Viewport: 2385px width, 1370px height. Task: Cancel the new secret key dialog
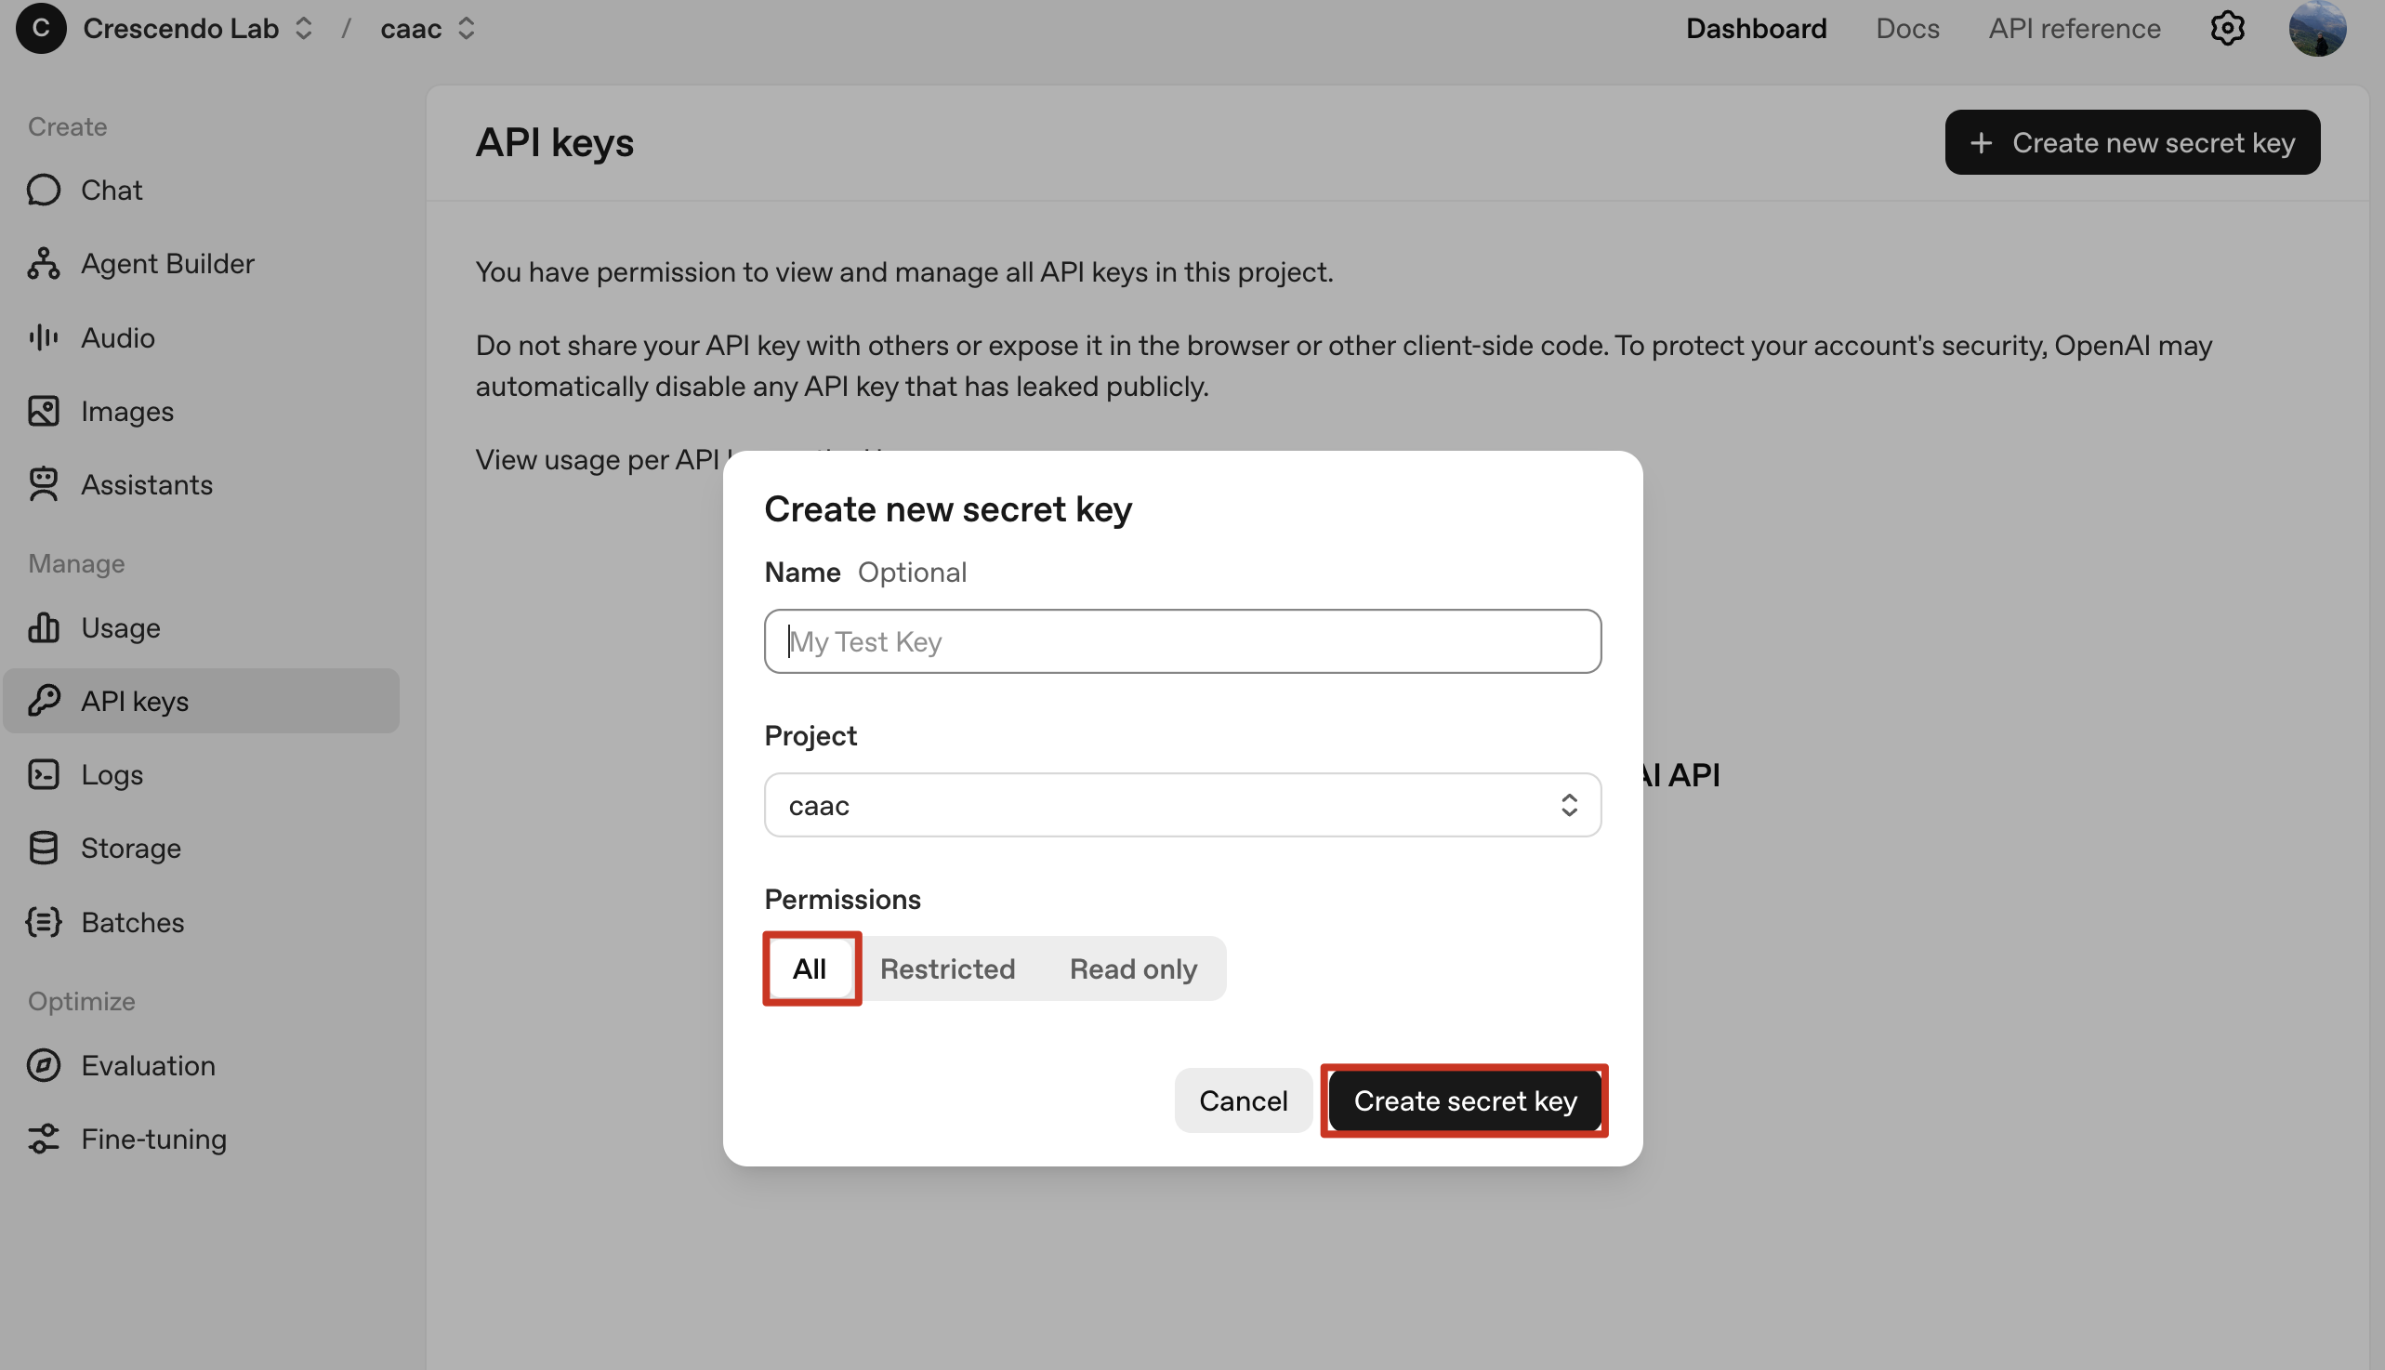click(1243, 1100)
